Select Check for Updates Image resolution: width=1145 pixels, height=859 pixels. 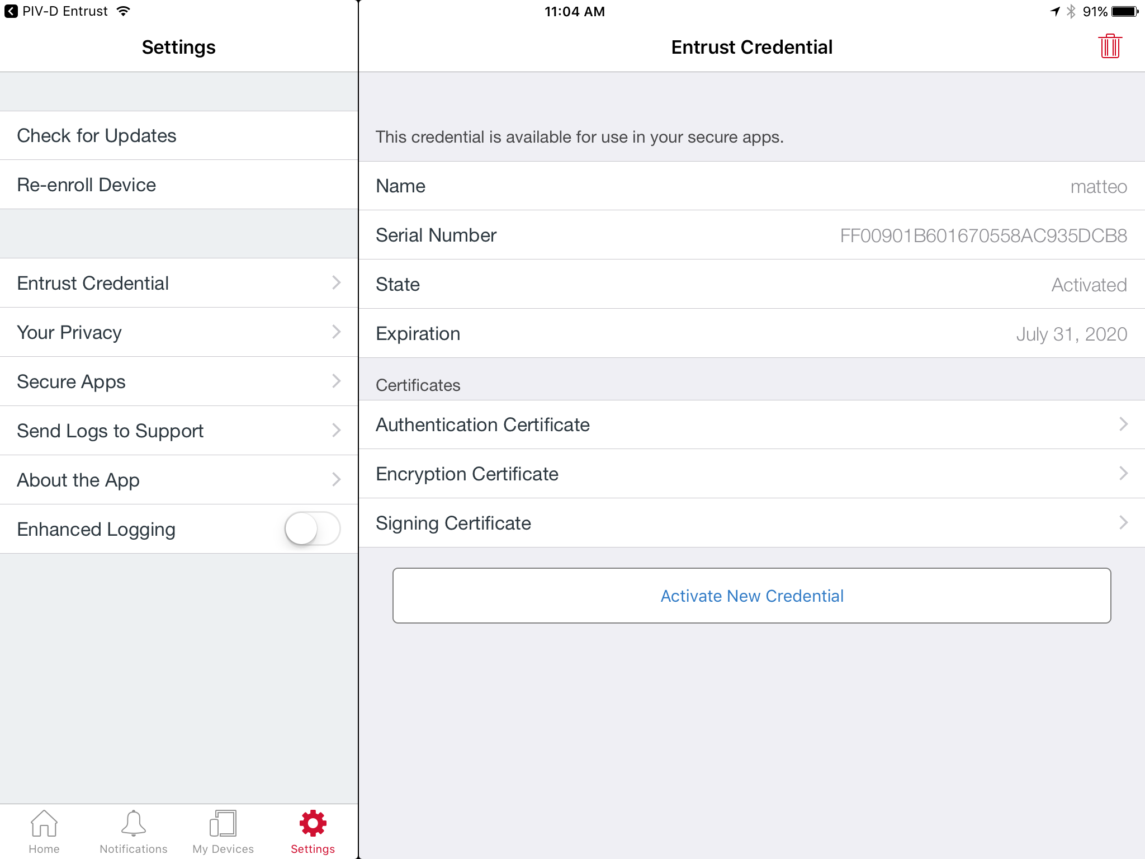pyautogui.click(x=179, y=135)
